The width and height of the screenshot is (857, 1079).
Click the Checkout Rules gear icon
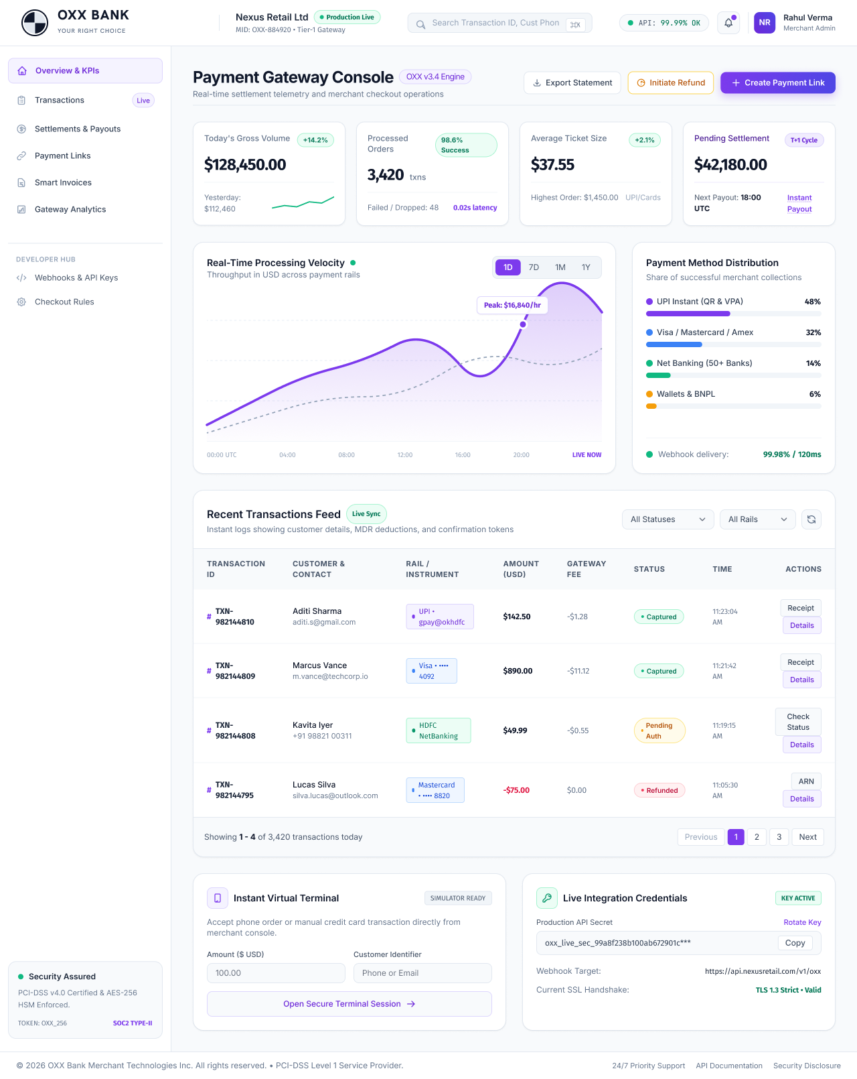[21, 302]
